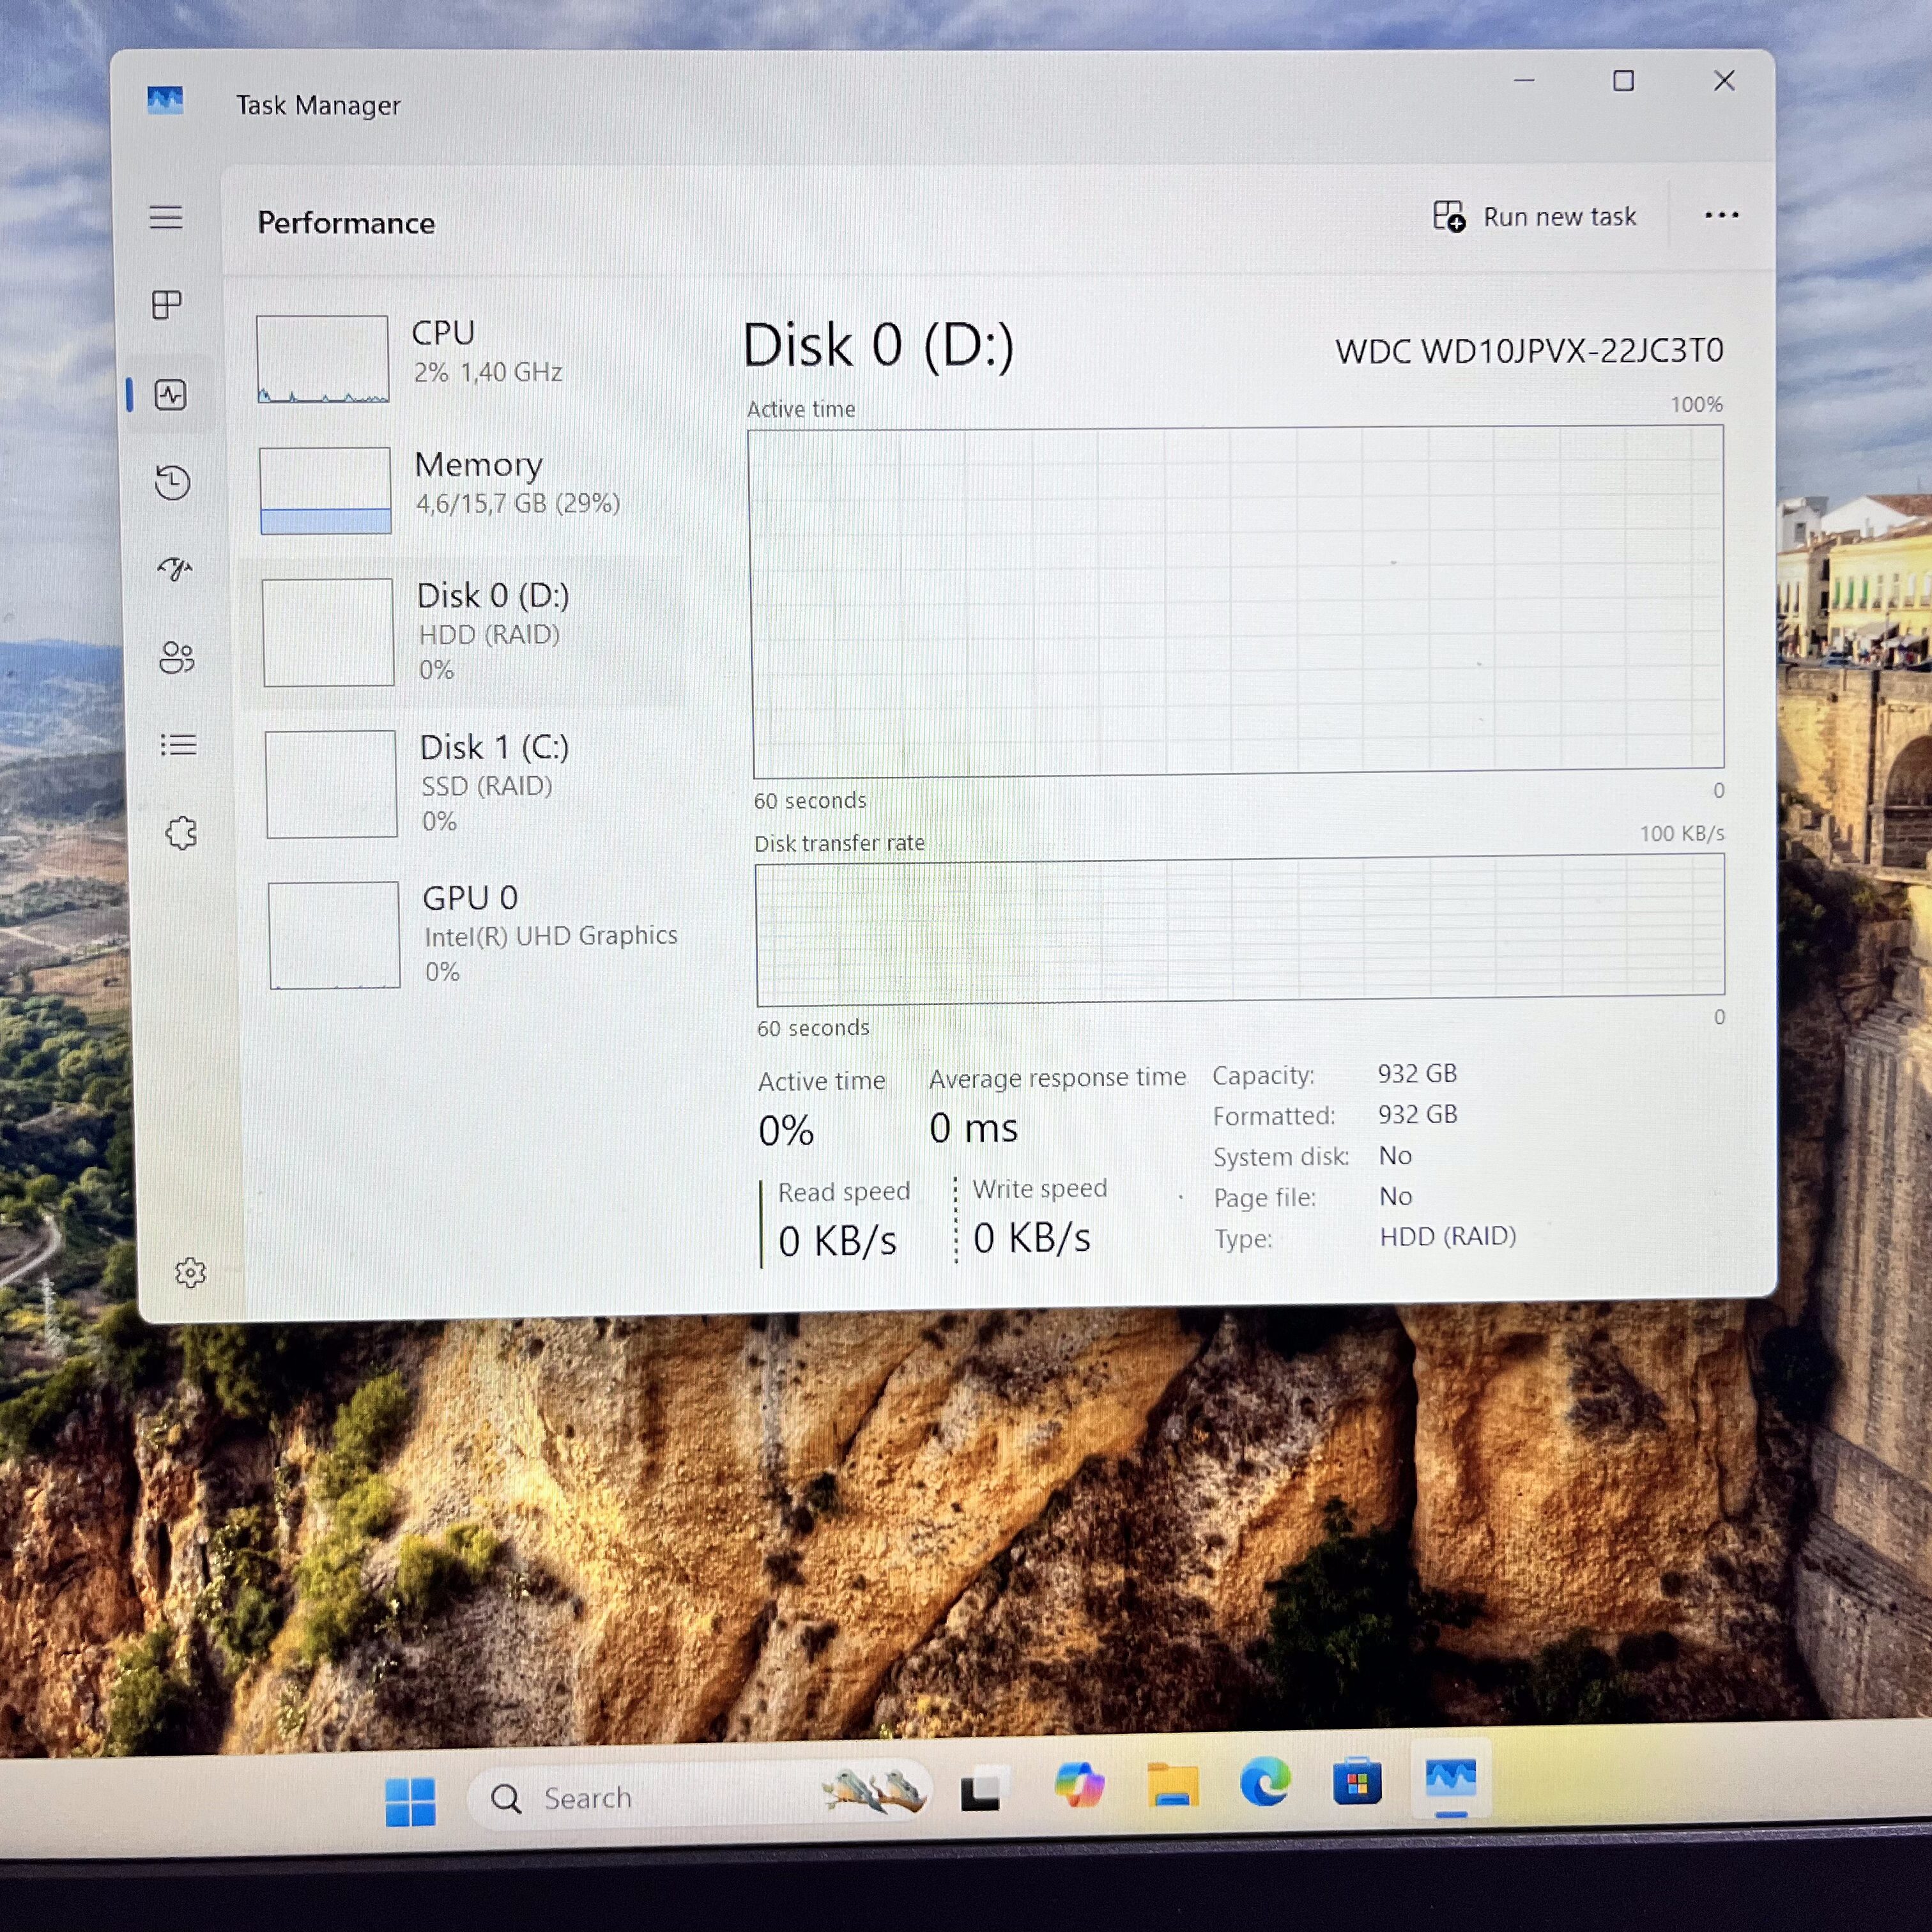Open Task Manager settings gear

coord(190,1273)
